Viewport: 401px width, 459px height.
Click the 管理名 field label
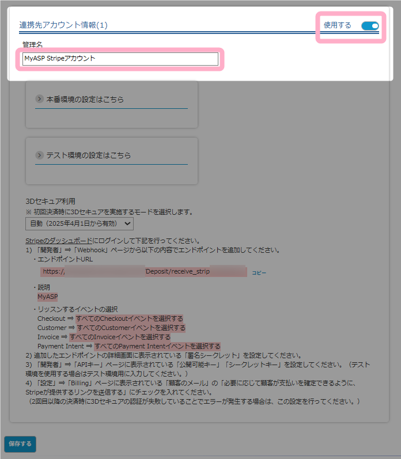click(x=32, y=44)
